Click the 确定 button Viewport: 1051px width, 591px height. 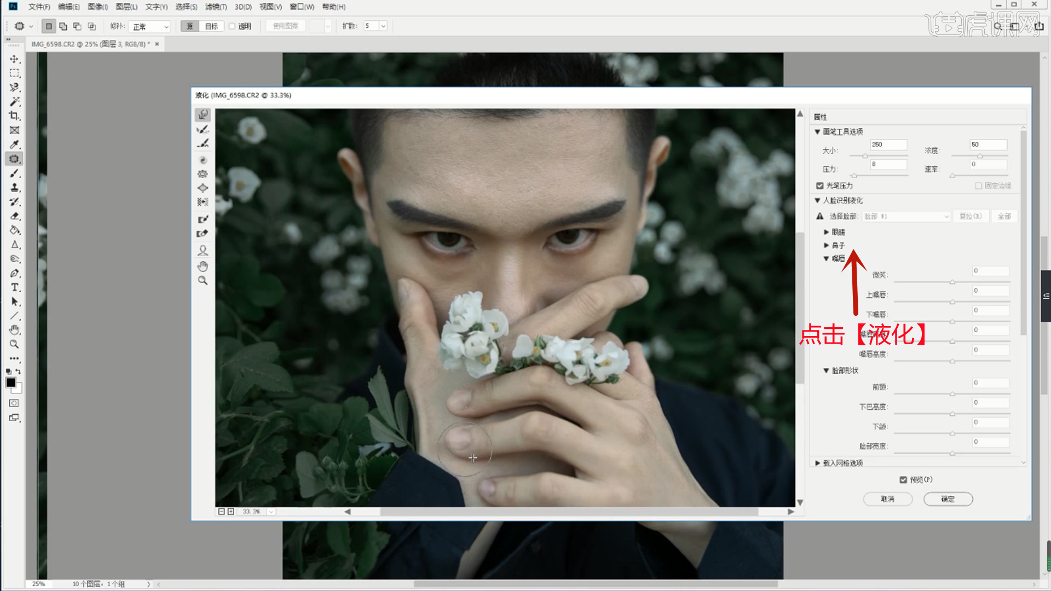pos(948,499)
